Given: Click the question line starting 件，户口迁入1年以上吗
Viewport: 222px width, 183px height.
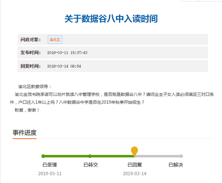Looking at the screenshot, I should coord(77,102).
